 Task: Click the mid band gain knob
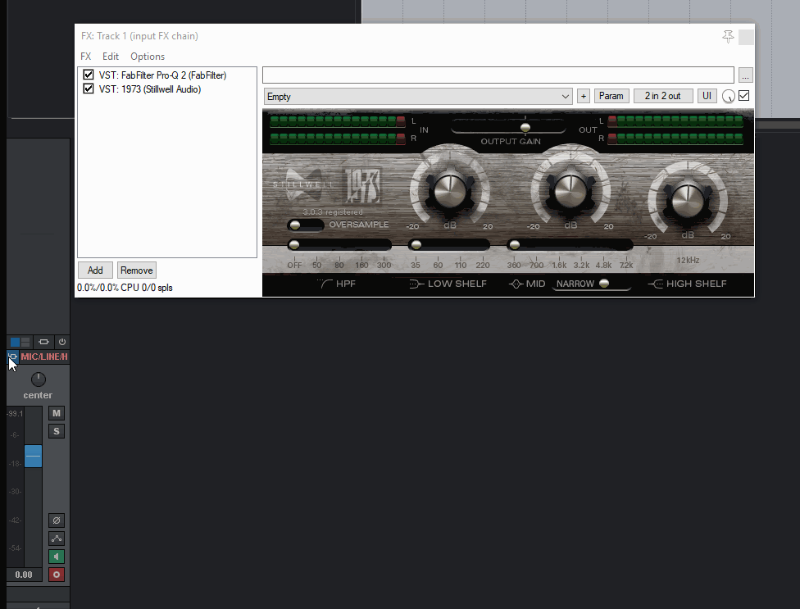pos(570,191)
